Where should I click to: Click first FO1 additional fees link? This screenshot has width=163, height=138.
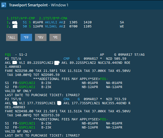[x=103, y=79]
